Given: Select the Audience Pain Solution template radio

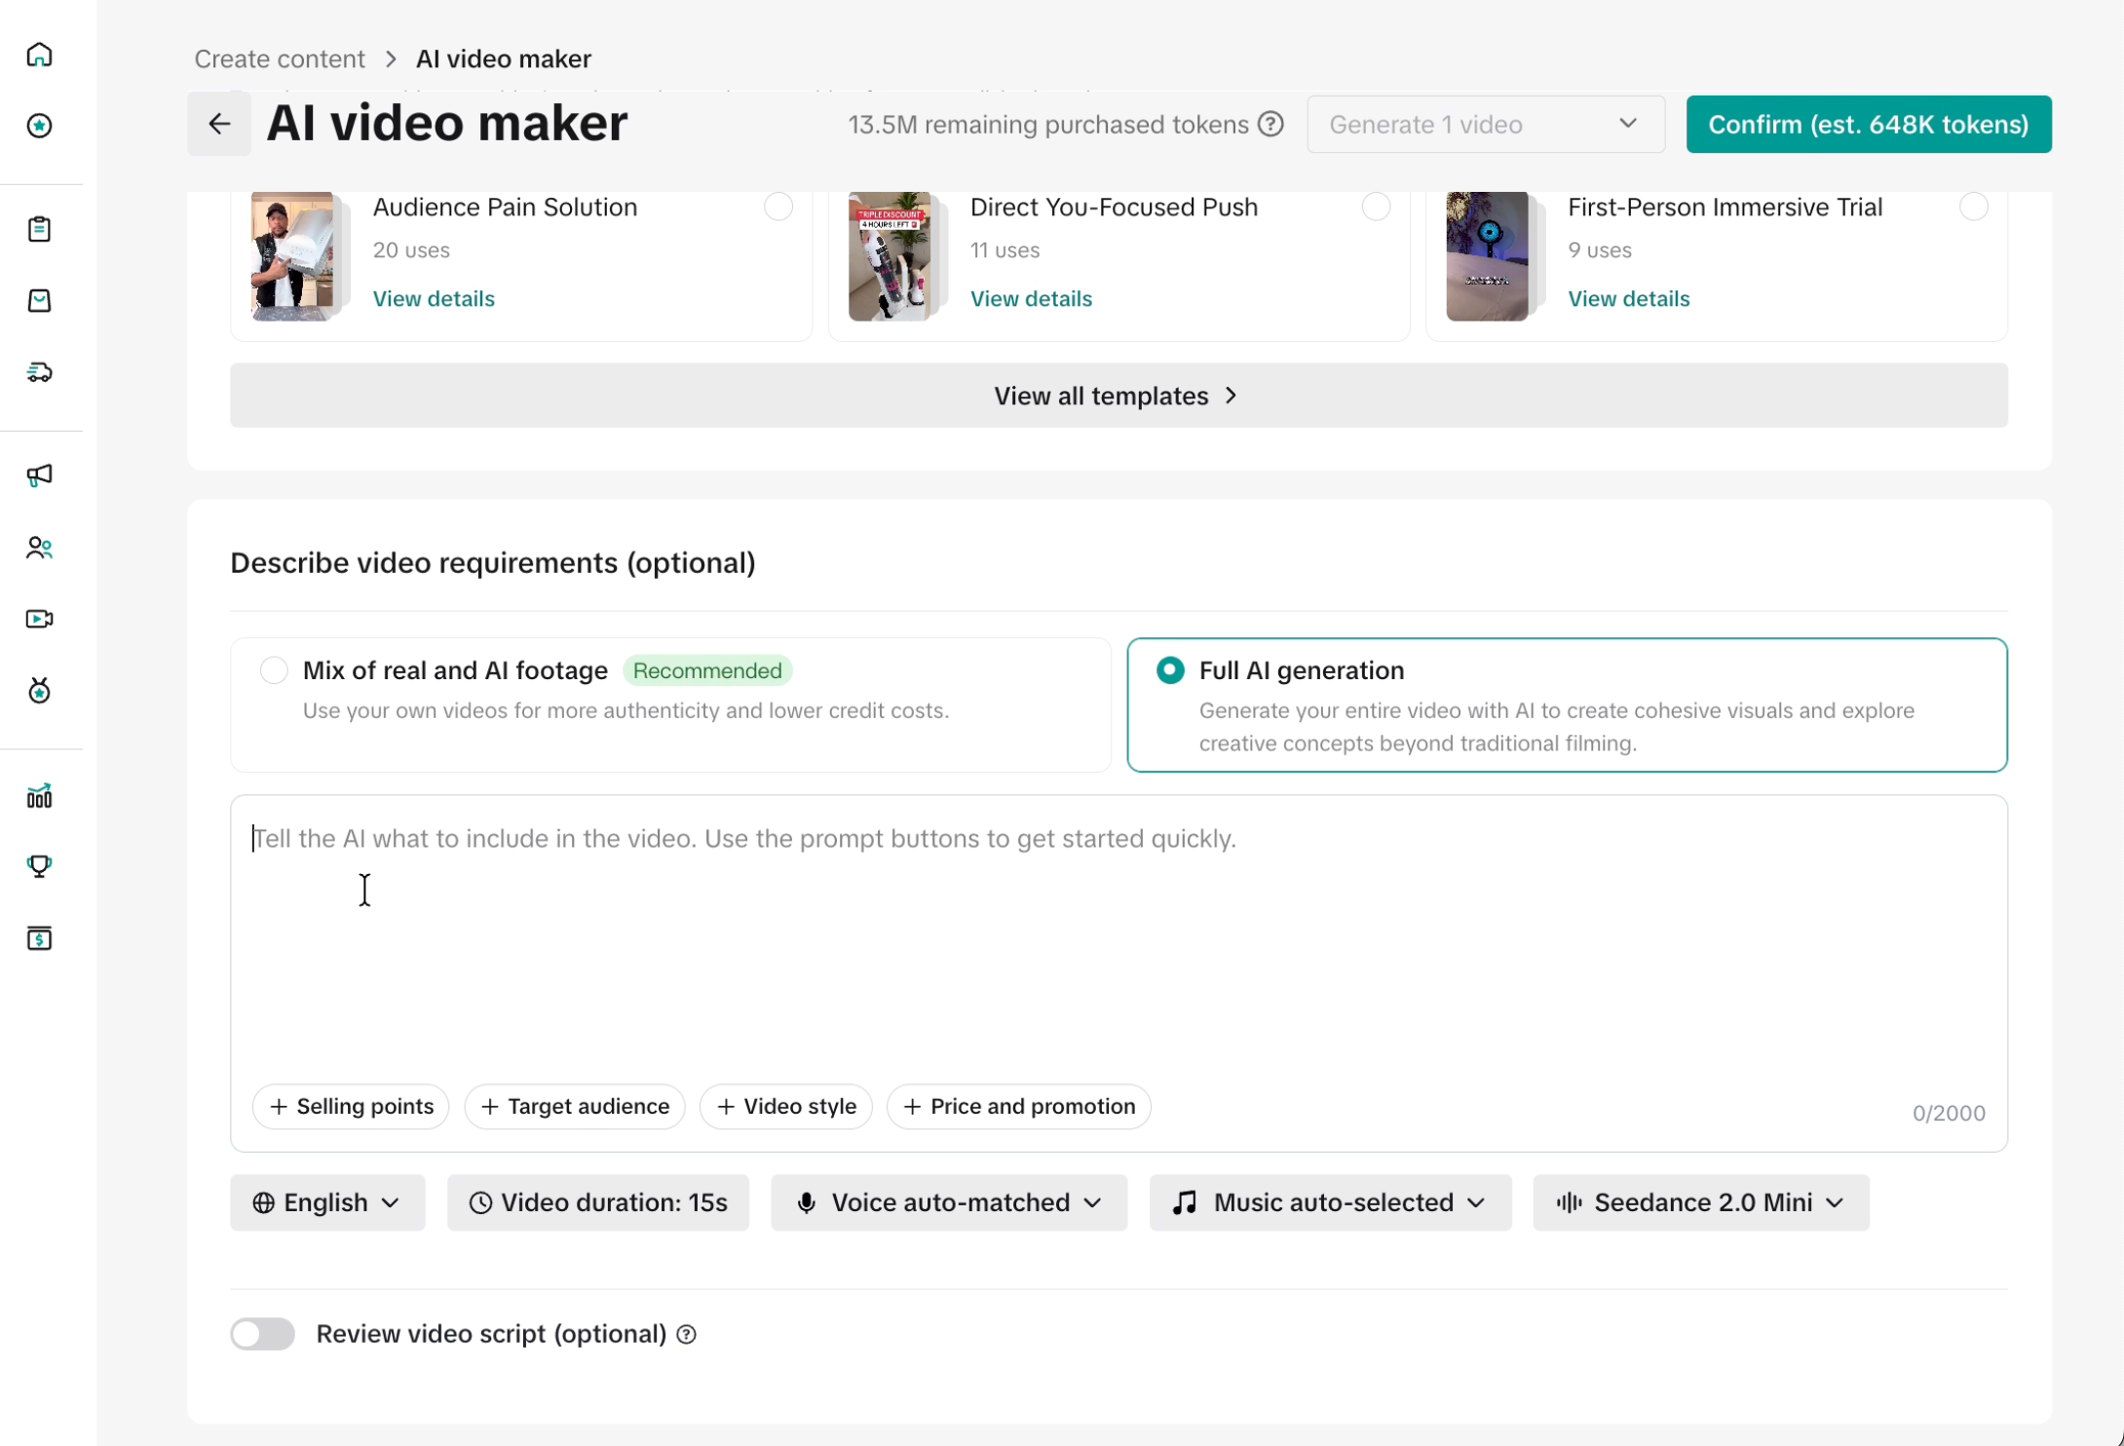Looking at the screenshot, I should click(x=778, y=207).
